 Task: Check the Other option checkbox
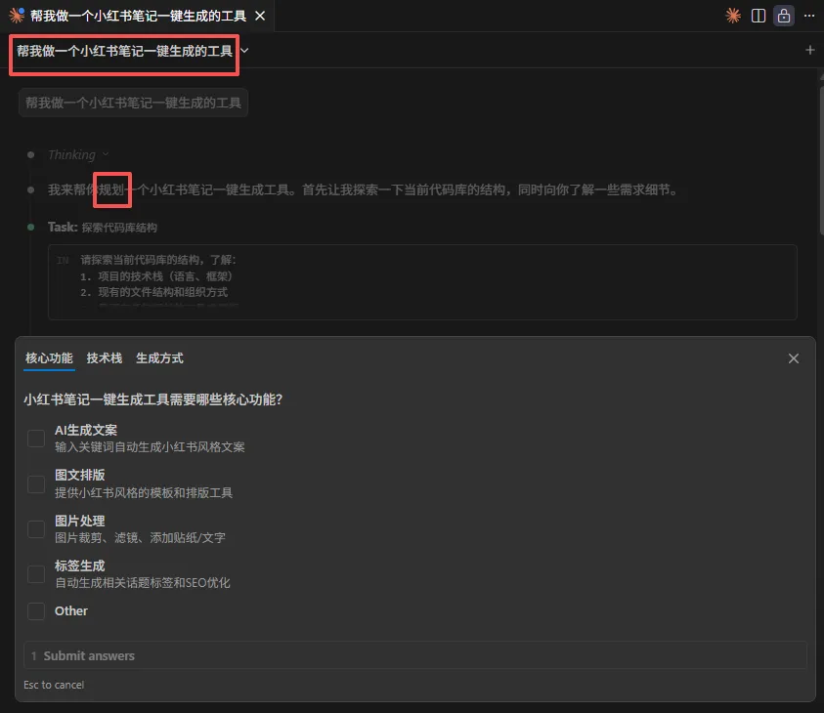tap(36, 611)
